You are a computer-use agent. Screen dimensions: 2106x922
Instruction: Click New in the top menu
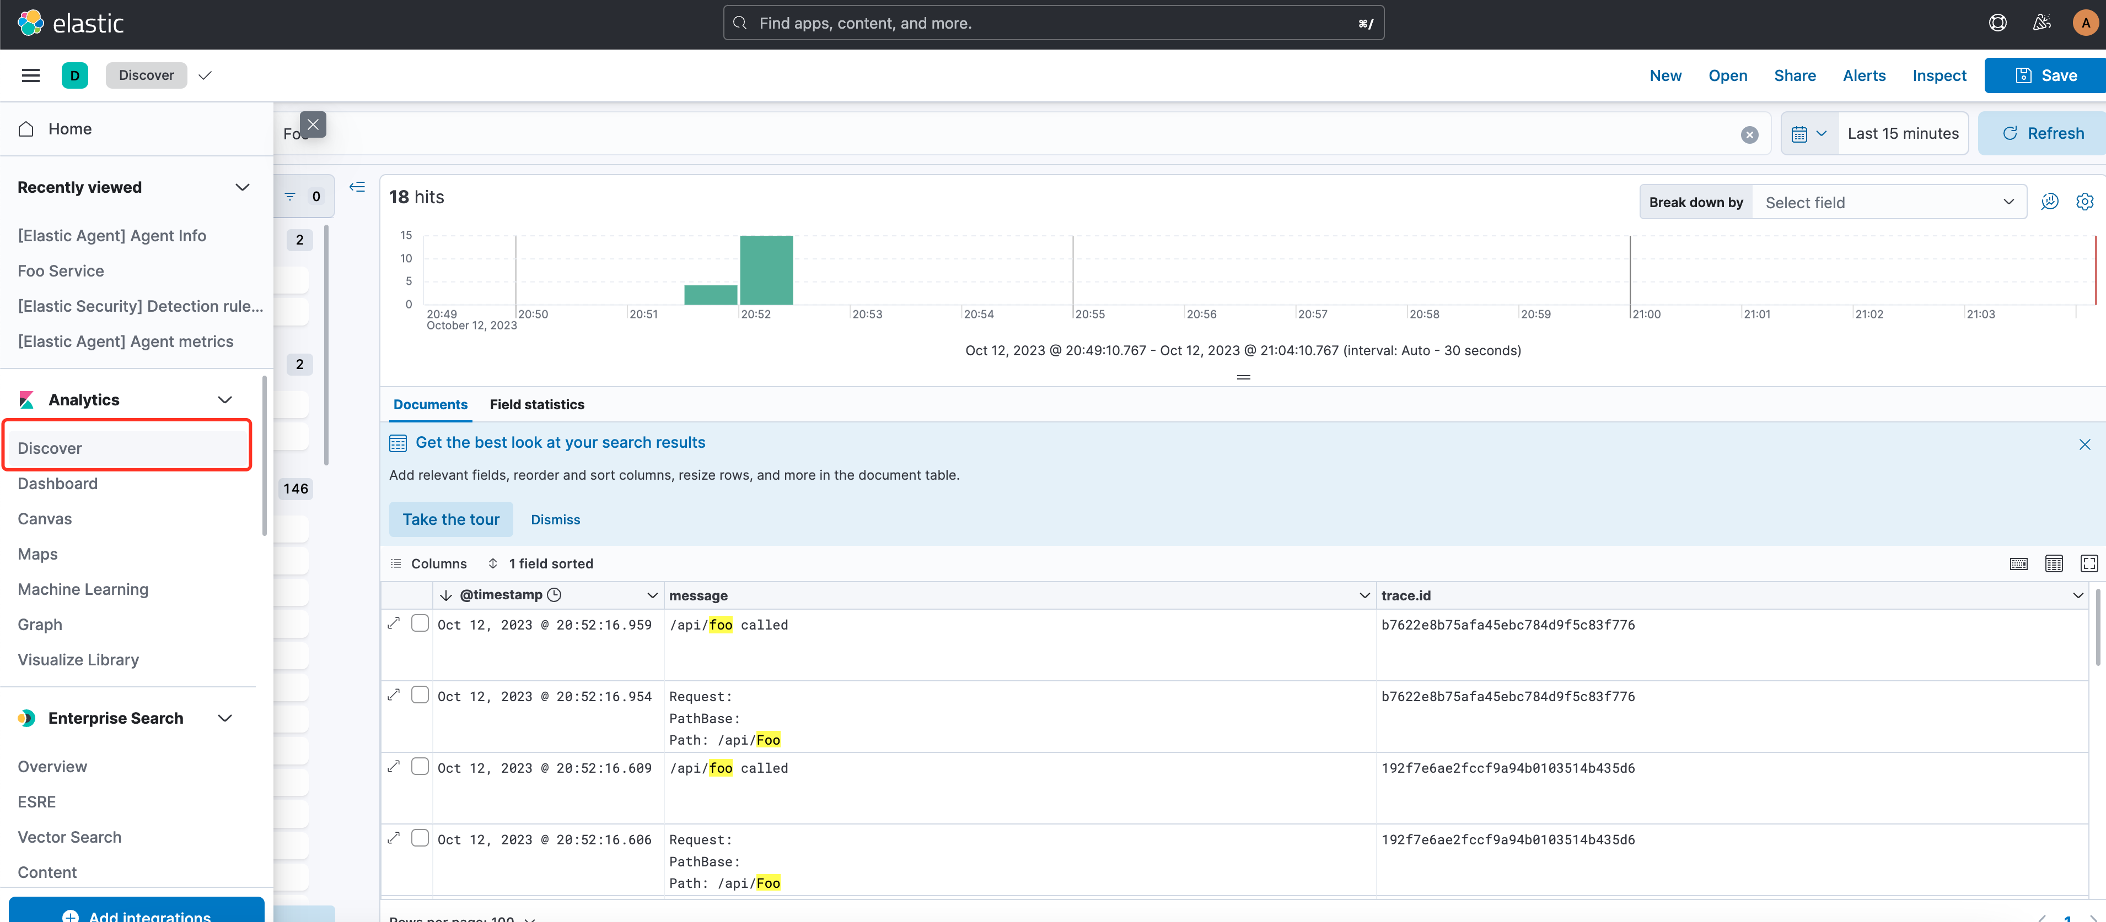pyautogui.click(x=1664, y=75)
